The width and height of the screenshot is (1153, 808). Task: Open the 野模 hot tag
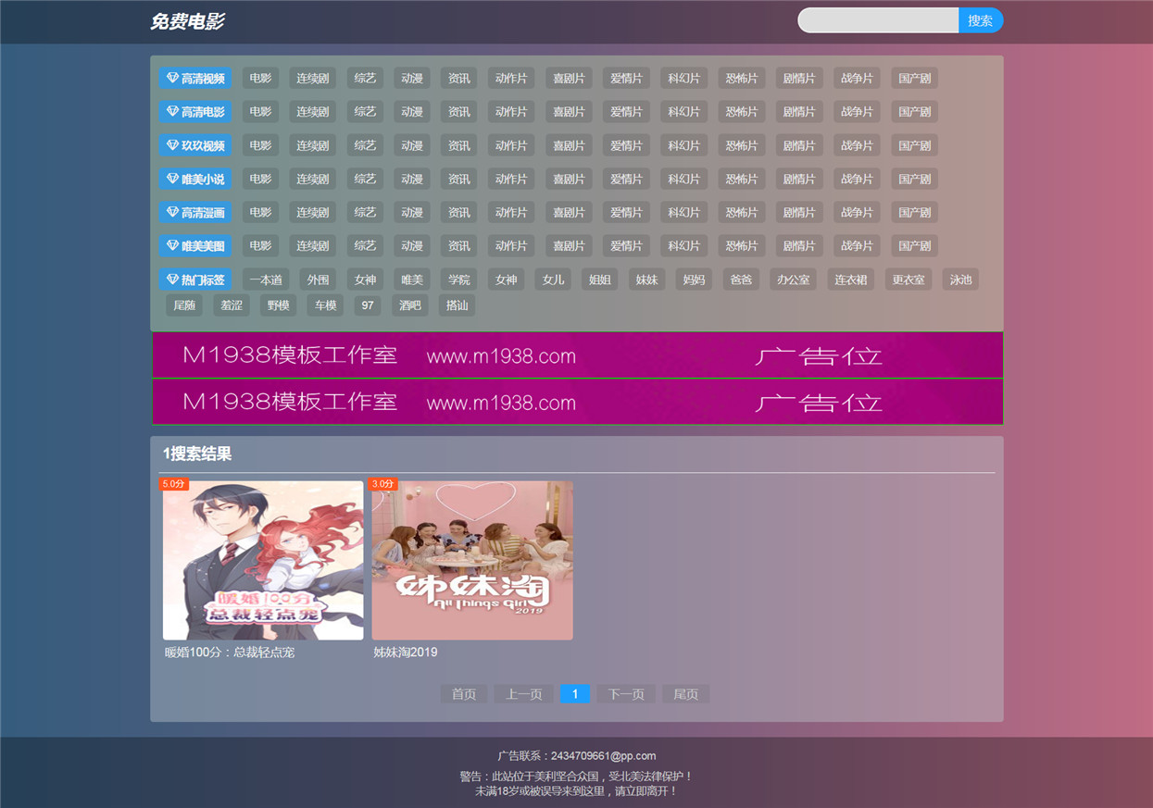tap(279, 305)
